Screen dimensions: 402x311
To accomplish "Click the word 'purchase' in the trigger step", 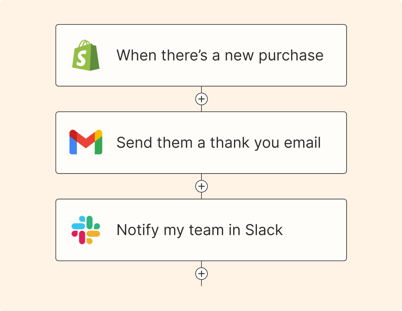I will [x=291, y=55].
